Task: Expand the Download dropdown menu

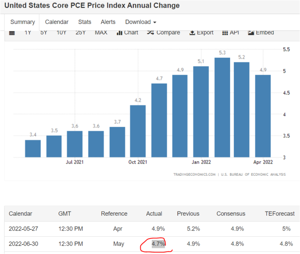Action: click(141, 22)
